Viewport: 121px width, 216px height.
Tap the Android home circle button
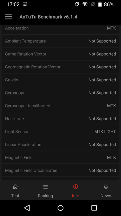coord(60,208)
